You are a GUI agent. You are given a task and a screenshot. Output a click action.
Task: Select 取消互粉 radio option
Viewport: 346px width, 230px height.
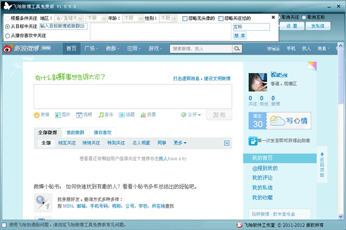pos(304,17)
